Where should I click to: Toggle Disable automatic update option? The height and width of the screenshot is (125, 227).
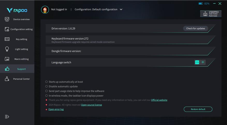pyautogui.click(x=47, y=86)
